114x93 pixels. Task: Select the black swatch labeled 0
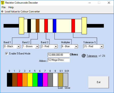tap(10, 80)
